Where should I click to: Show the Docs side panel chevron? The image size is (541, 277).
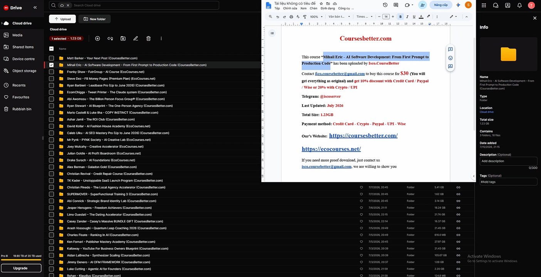474,176
